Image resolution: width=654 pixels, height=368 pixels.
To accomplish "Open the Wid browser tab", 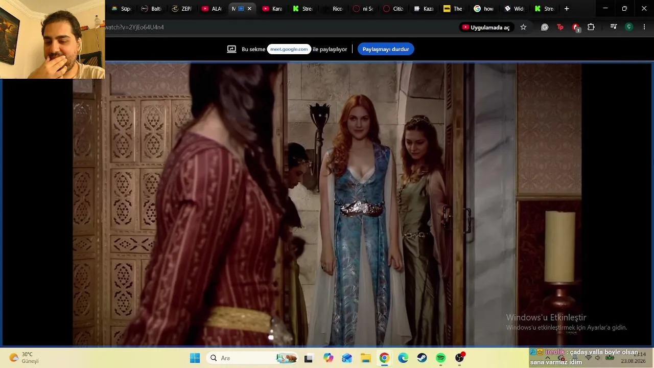I will click(x=514, y=9).
